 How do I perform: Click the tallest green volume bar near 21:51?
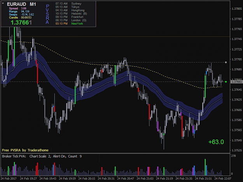point(205,167)
